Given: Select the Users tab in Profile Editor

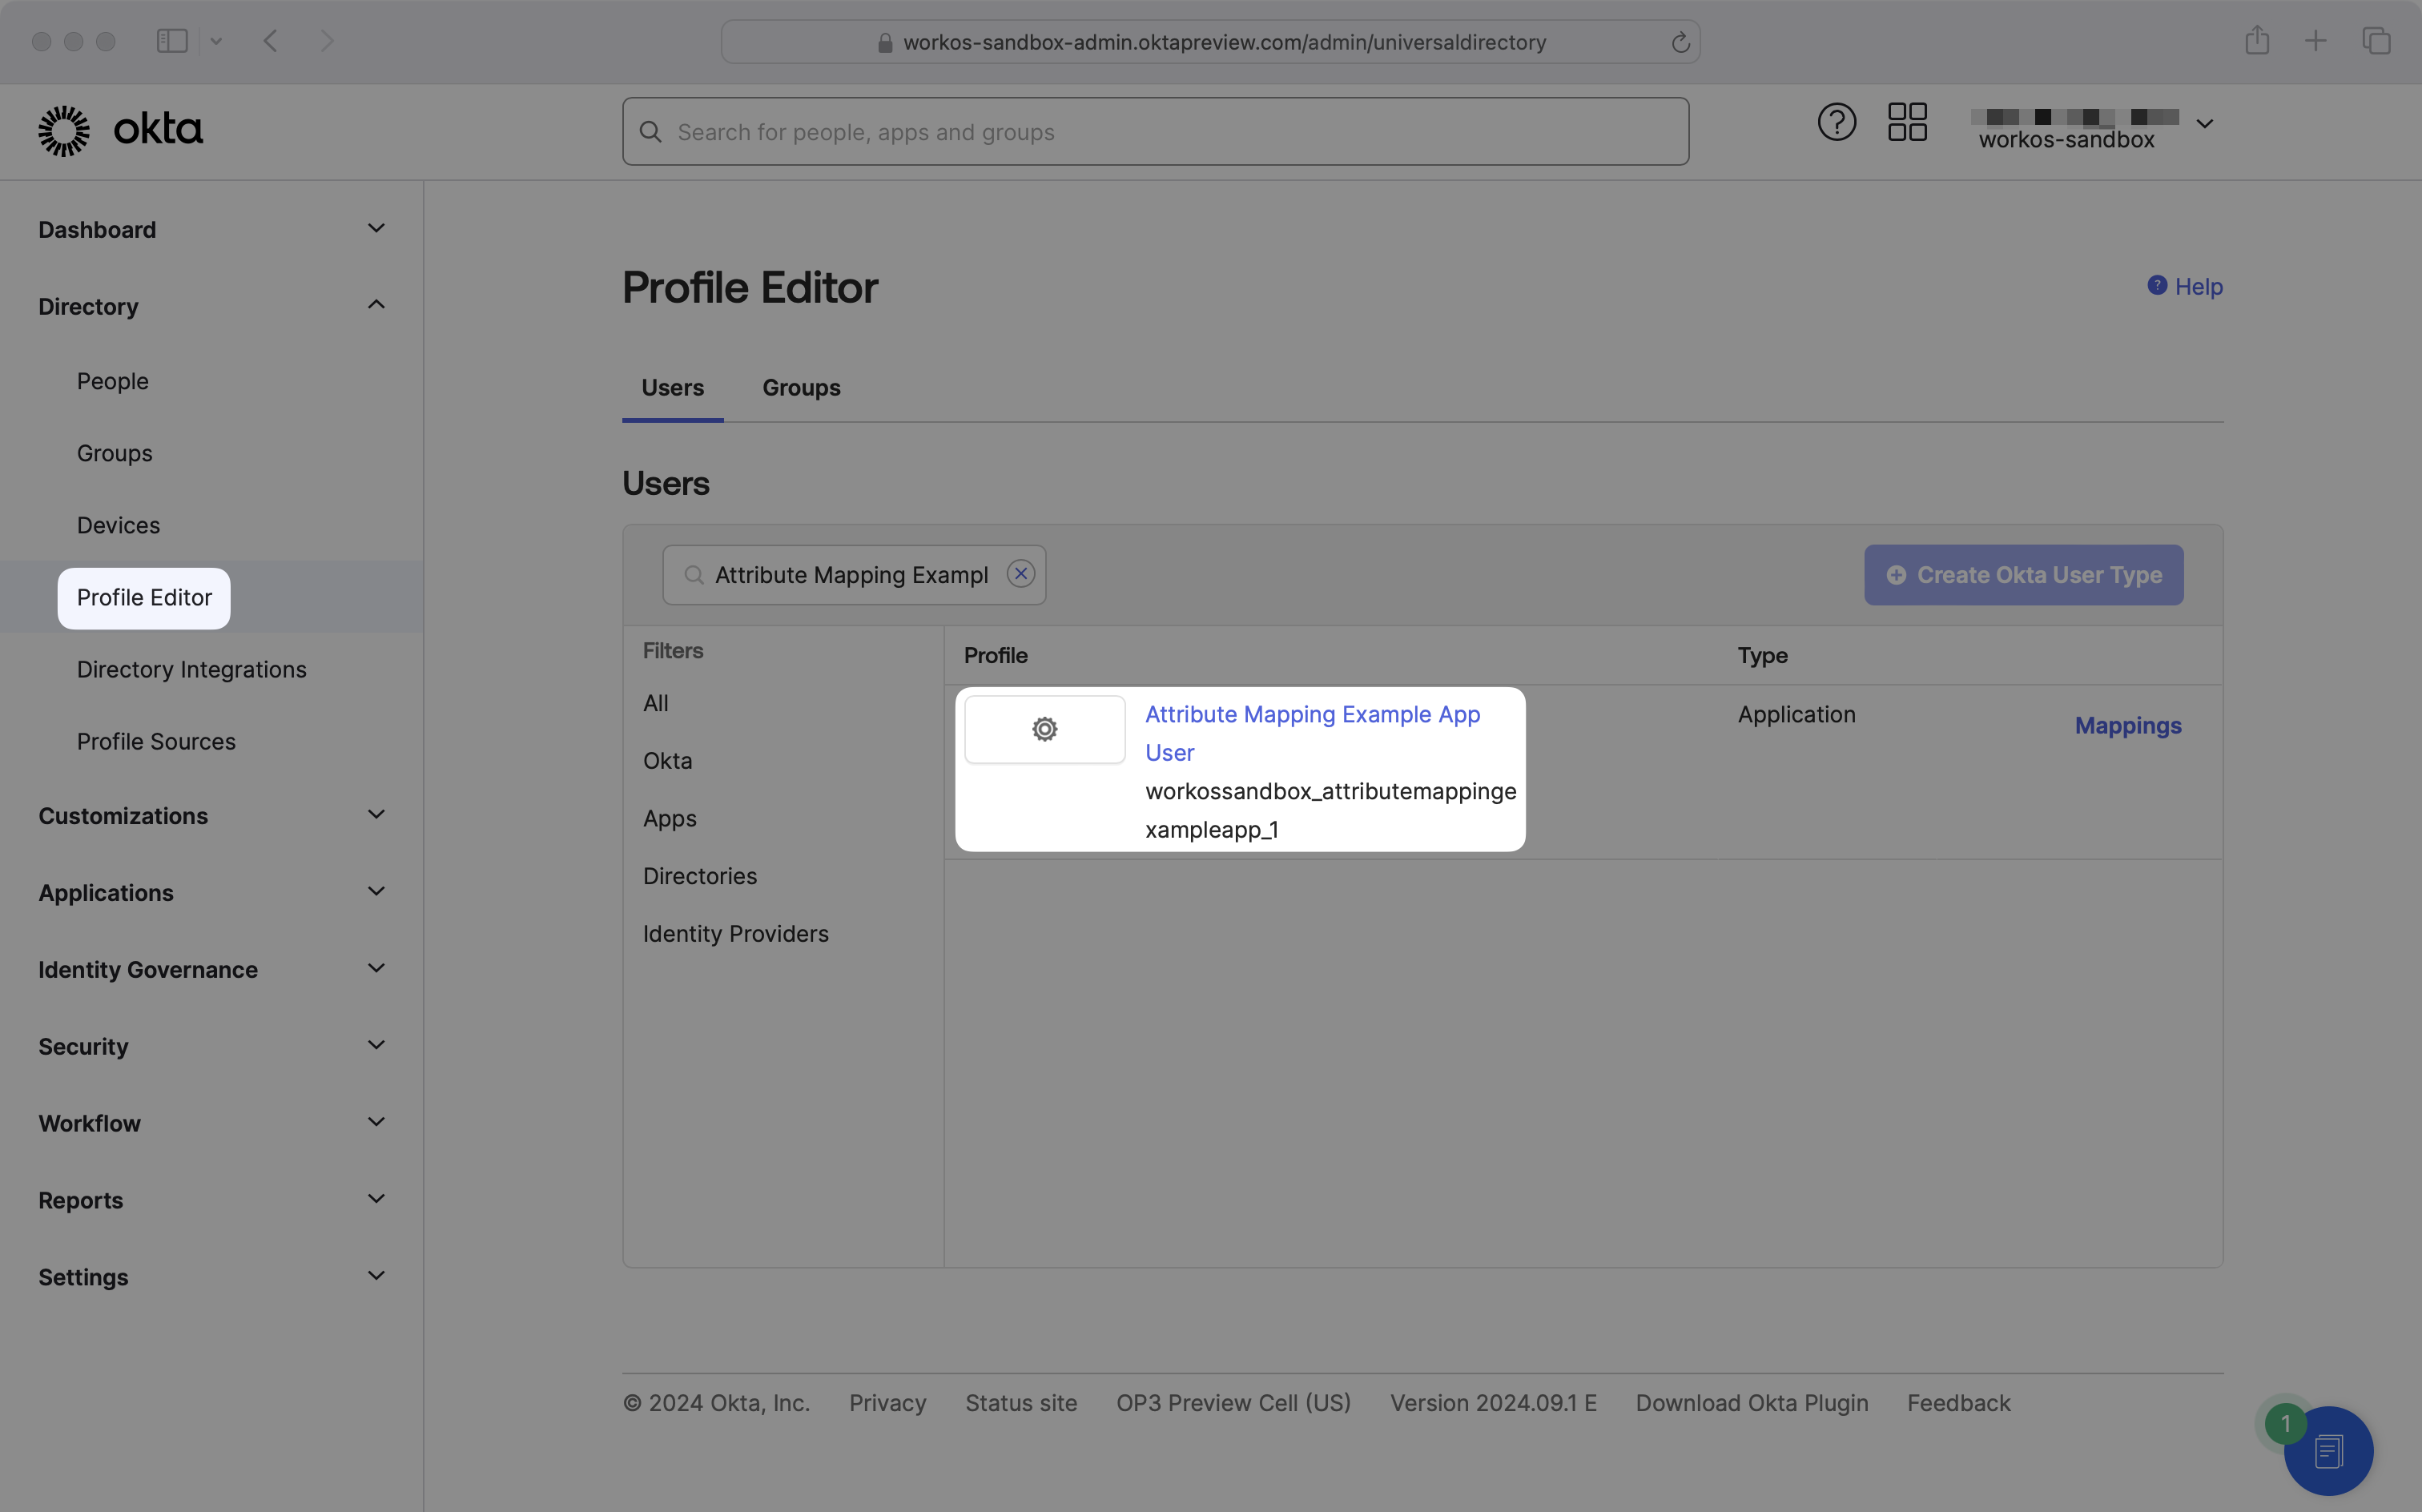Looking at the screenshot, I should click(x=672, y=387).
